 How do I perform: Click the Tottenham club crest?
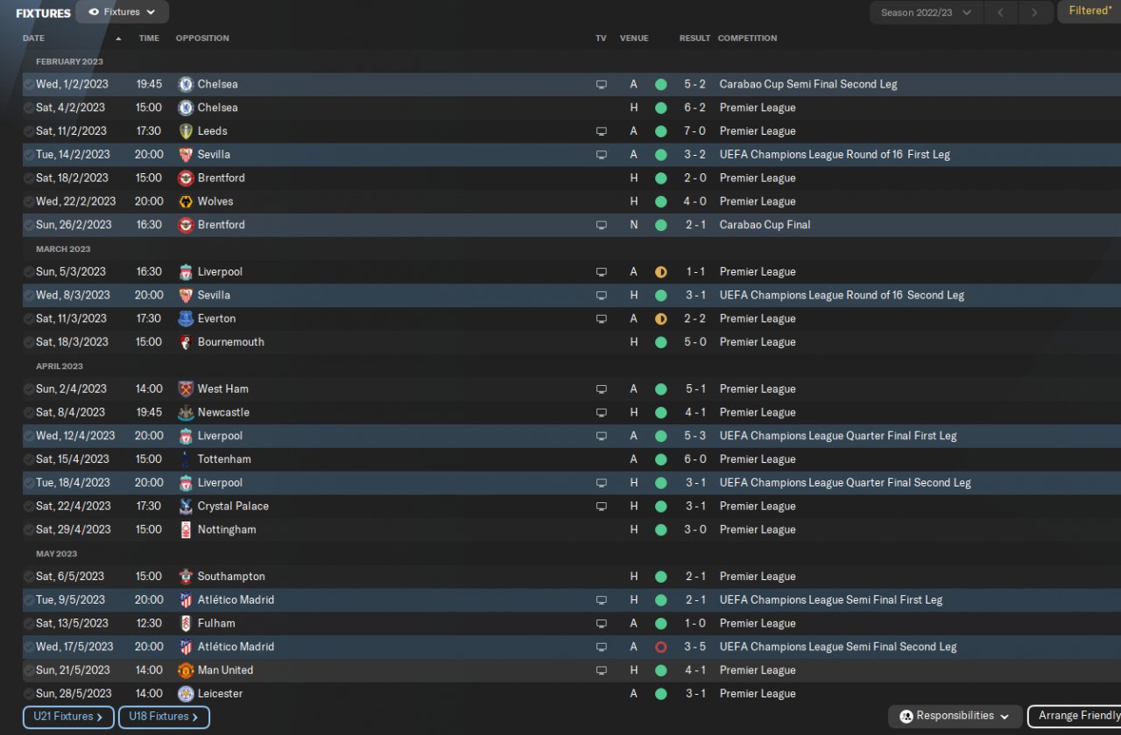(x=186, y=459)
